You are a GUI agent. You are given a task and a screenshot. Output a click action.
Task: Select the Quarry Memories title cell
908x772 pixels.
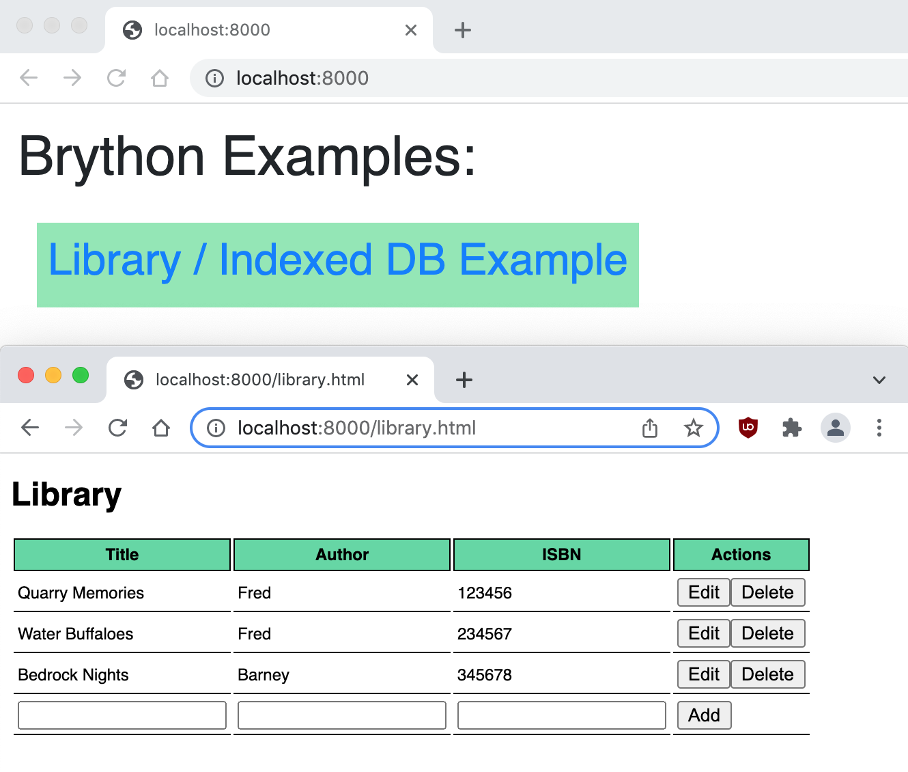[122, 592]
